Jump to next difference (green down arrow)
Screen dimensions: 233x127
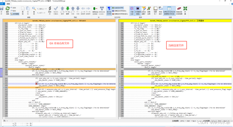tap(68, 10)
